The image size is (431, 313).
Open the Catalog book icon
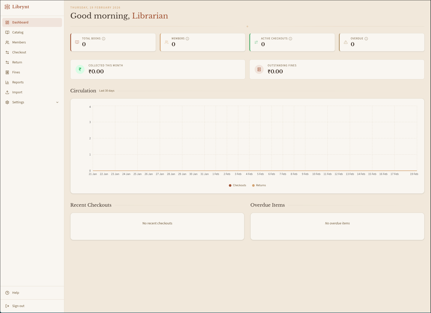tap(7, 32)
